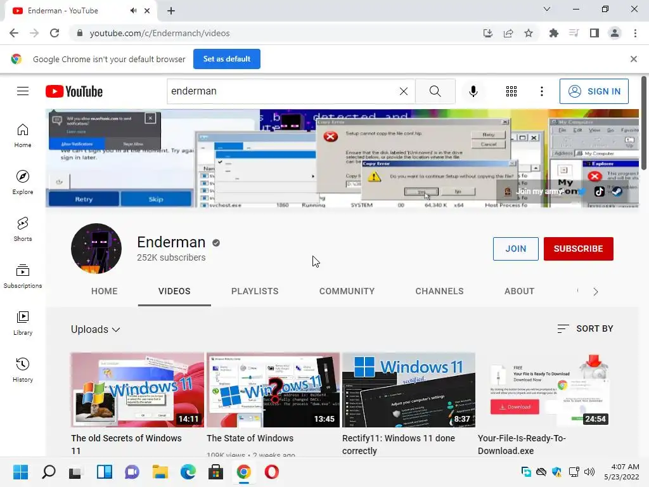The width and height of the screenshot is (649, 487).
Task: Open Explore in the sidebar
Action: click(x=23, y=183)
